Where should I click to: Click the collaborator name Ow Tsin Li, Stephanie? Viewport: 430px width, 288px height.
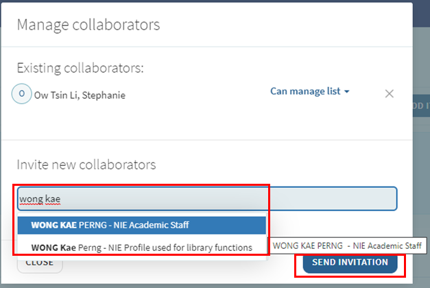tap(80, 95)
